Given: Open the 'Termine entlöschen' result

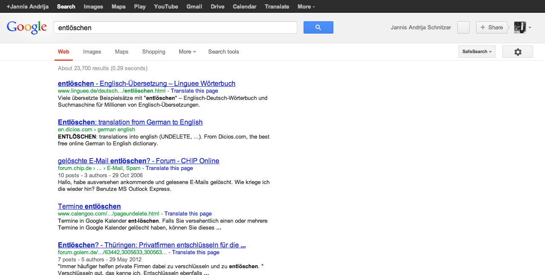Looking at the screenshot, I should click(x=89, y=206).
